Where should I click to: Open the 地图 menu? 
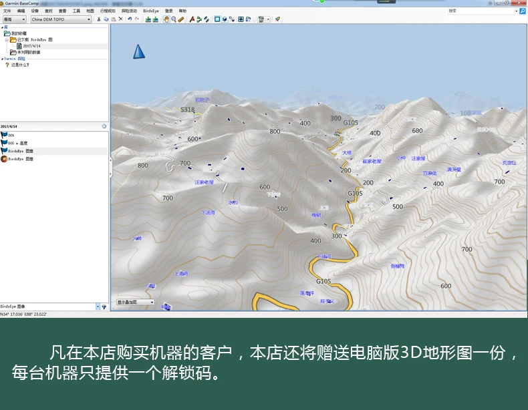(x=90, y=11)
